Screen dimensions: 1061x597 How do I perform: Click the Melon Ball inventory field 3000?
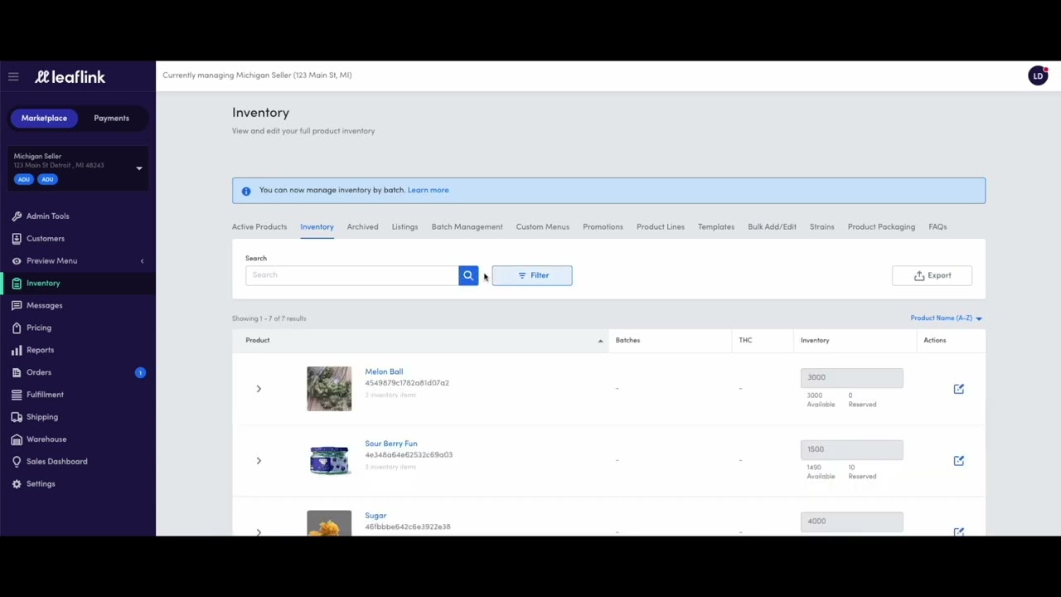click(x=851, y=378)
